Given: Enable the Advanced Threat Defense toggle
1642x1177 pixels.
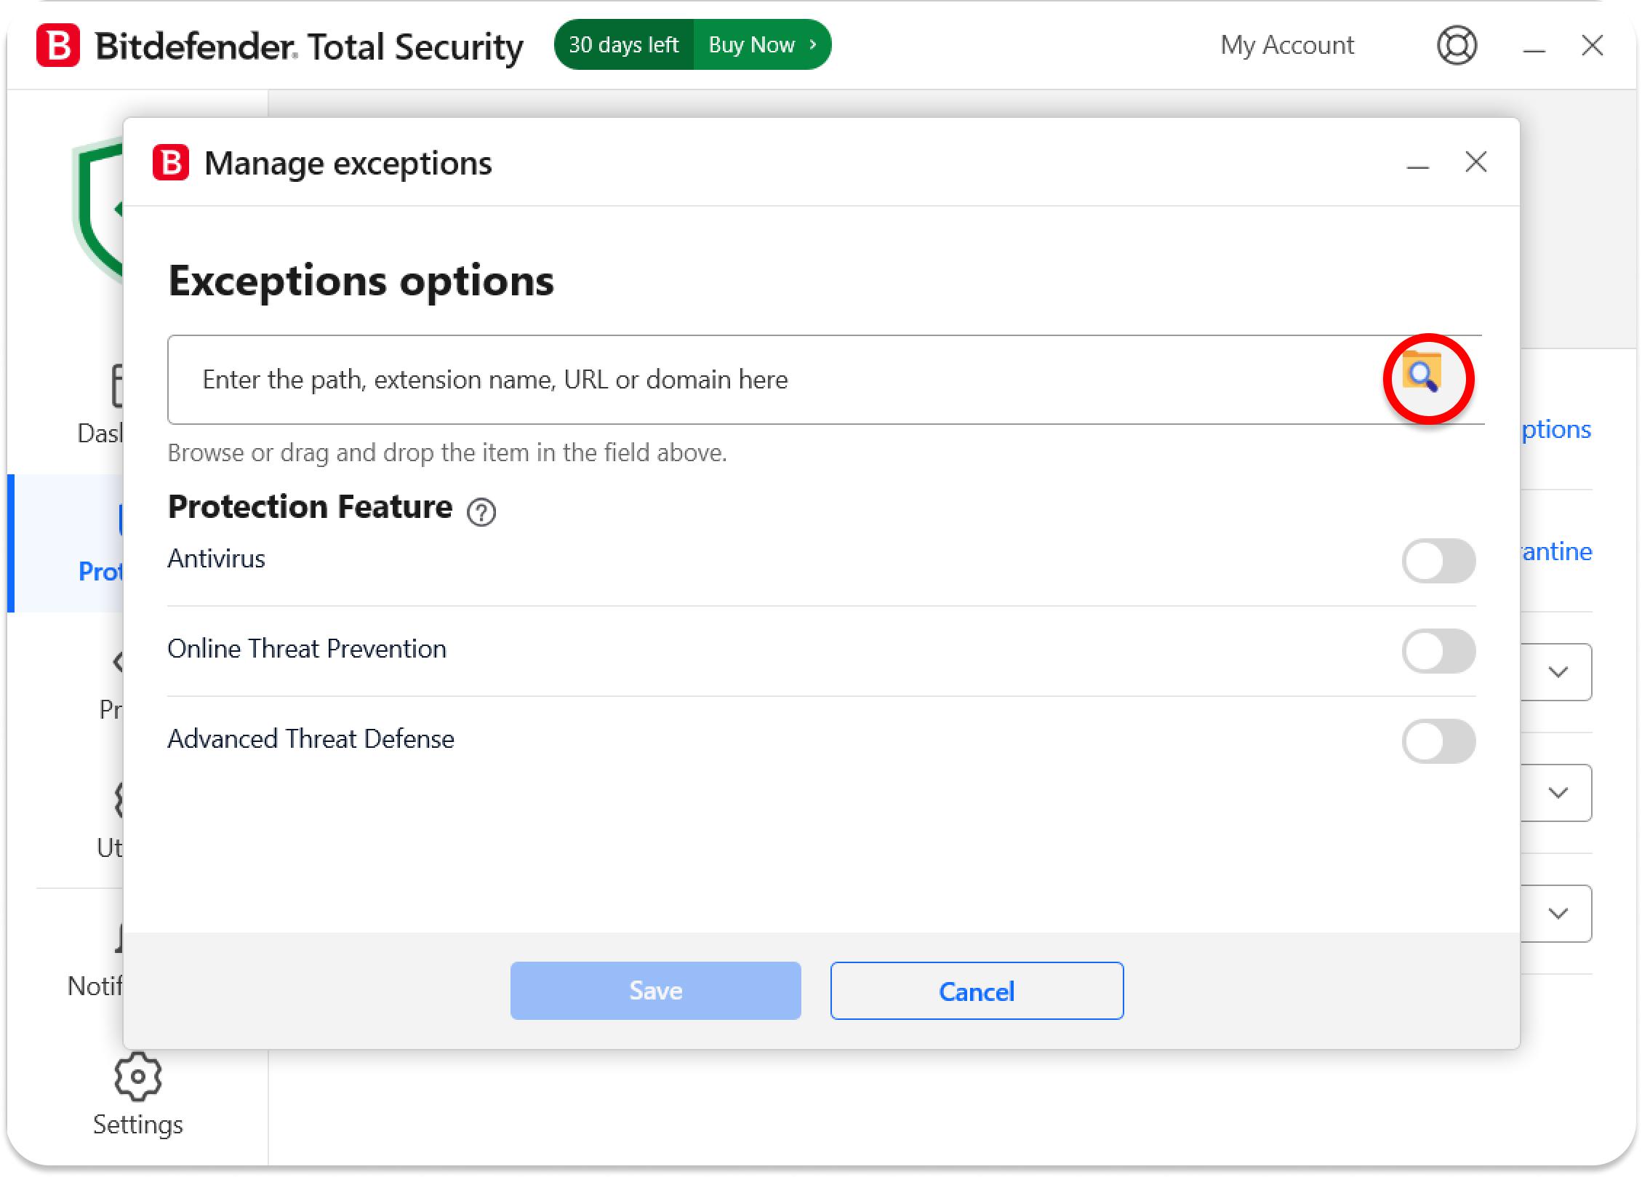Looking at the screenshot, I should pyautogui.click(x=1438, y=741).
